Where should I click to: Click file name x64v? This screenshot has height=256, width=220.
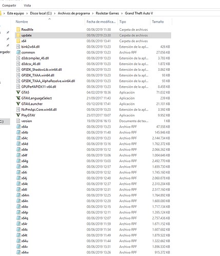pos(25,247)
